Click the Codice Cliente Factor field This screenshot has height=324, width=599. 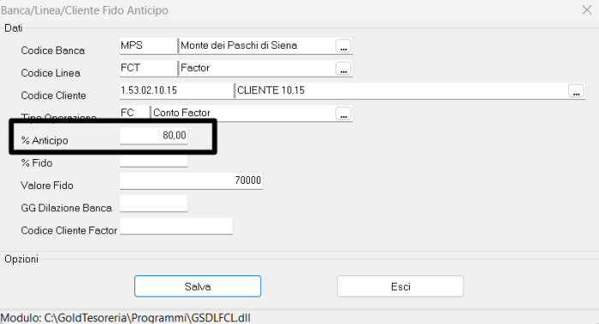click(x=176, y=226)
